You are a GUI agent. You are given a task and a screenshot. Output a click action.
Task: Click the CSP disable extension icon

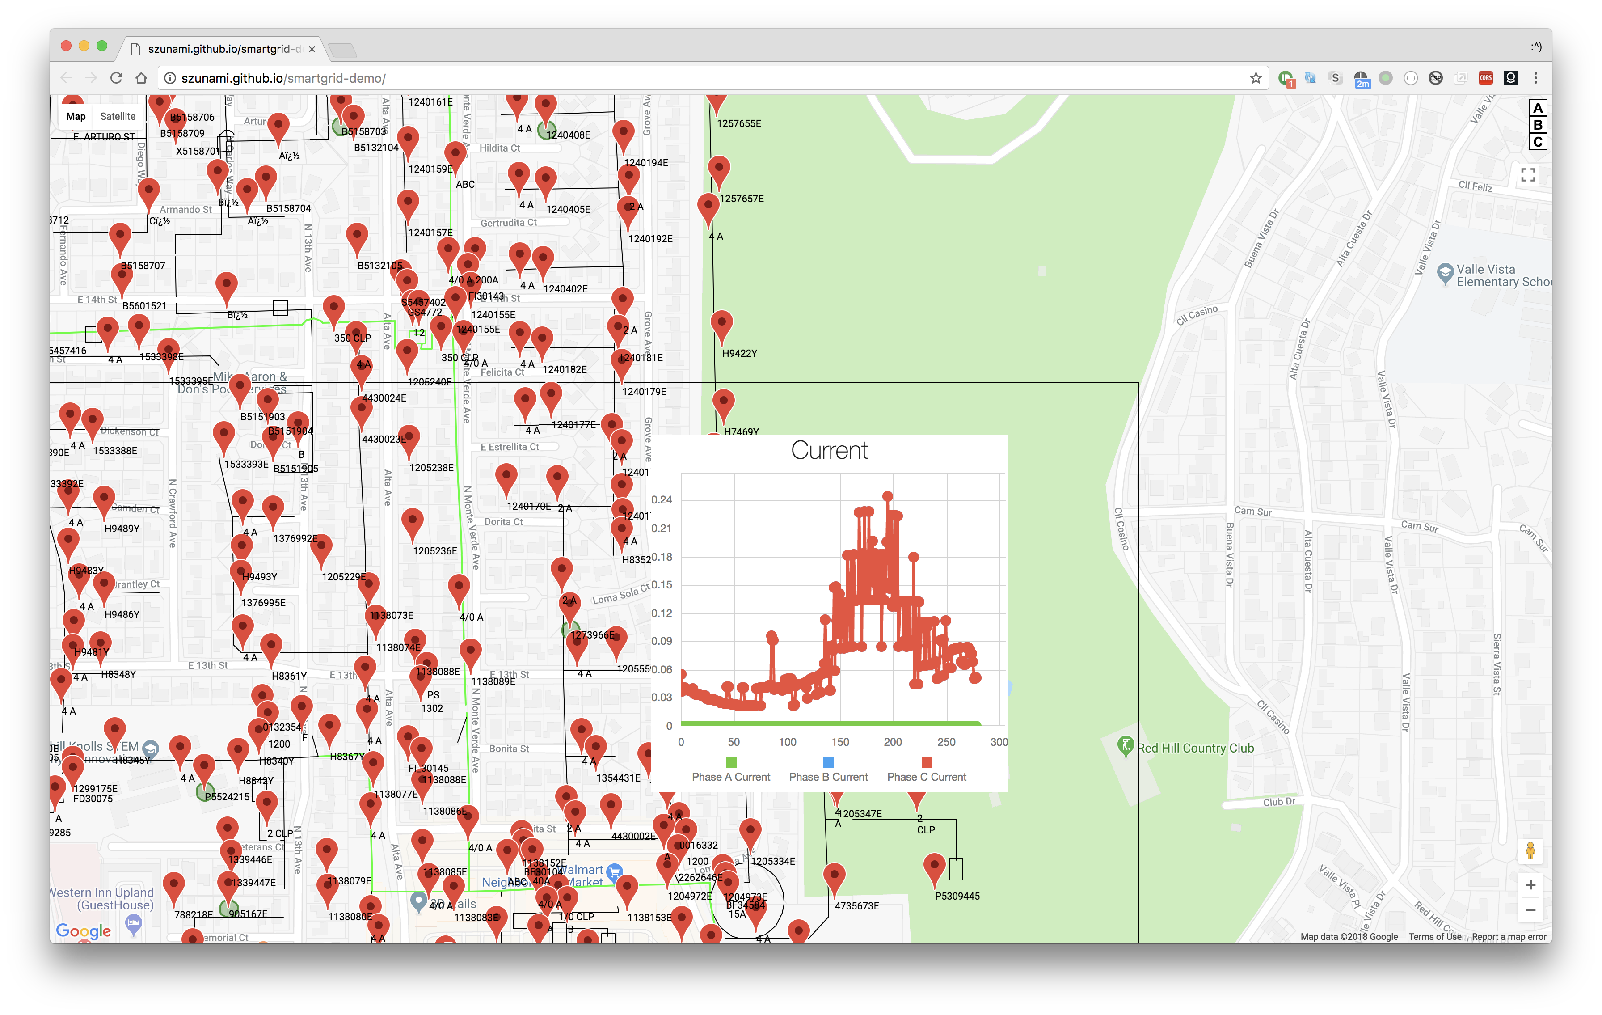1436,78
